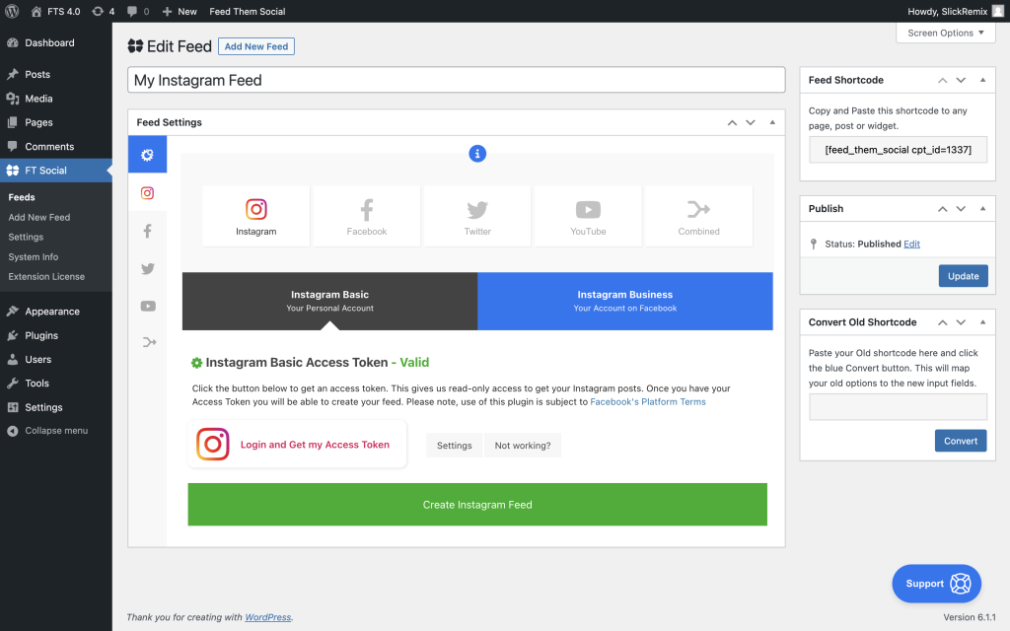
Task: Select FT Social menu item
Action: point(56,170)
